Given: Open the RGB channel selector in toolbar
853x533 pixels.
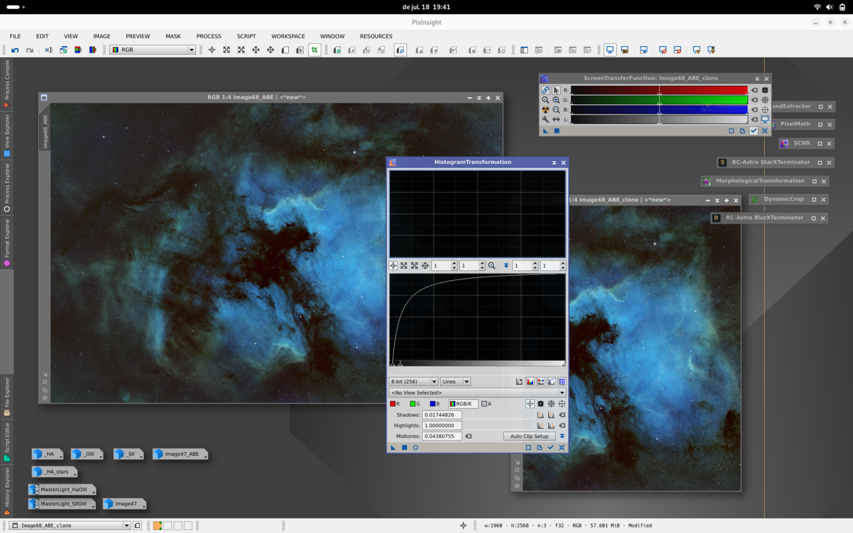Looking at the screenshot, I should point(153,50).
